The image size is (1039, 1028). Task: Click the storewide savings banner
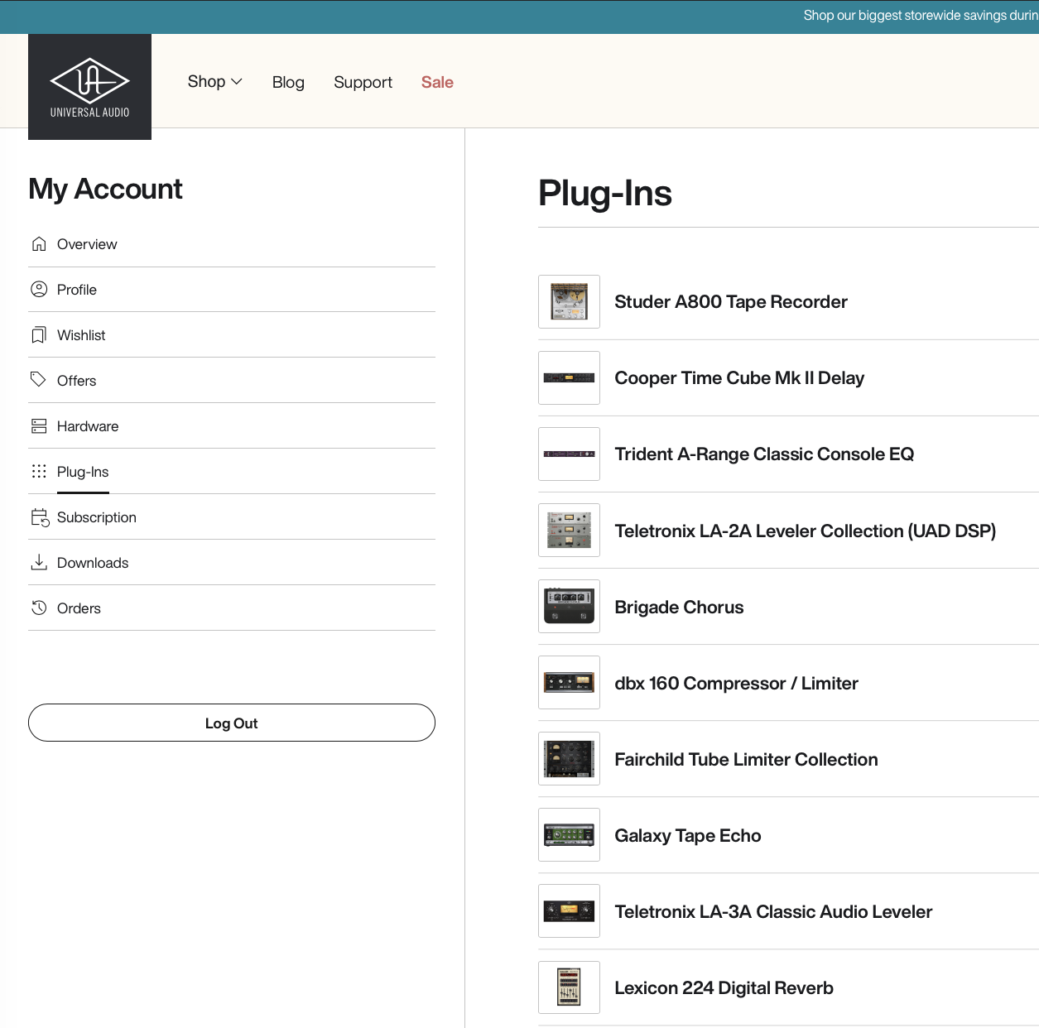919,16
